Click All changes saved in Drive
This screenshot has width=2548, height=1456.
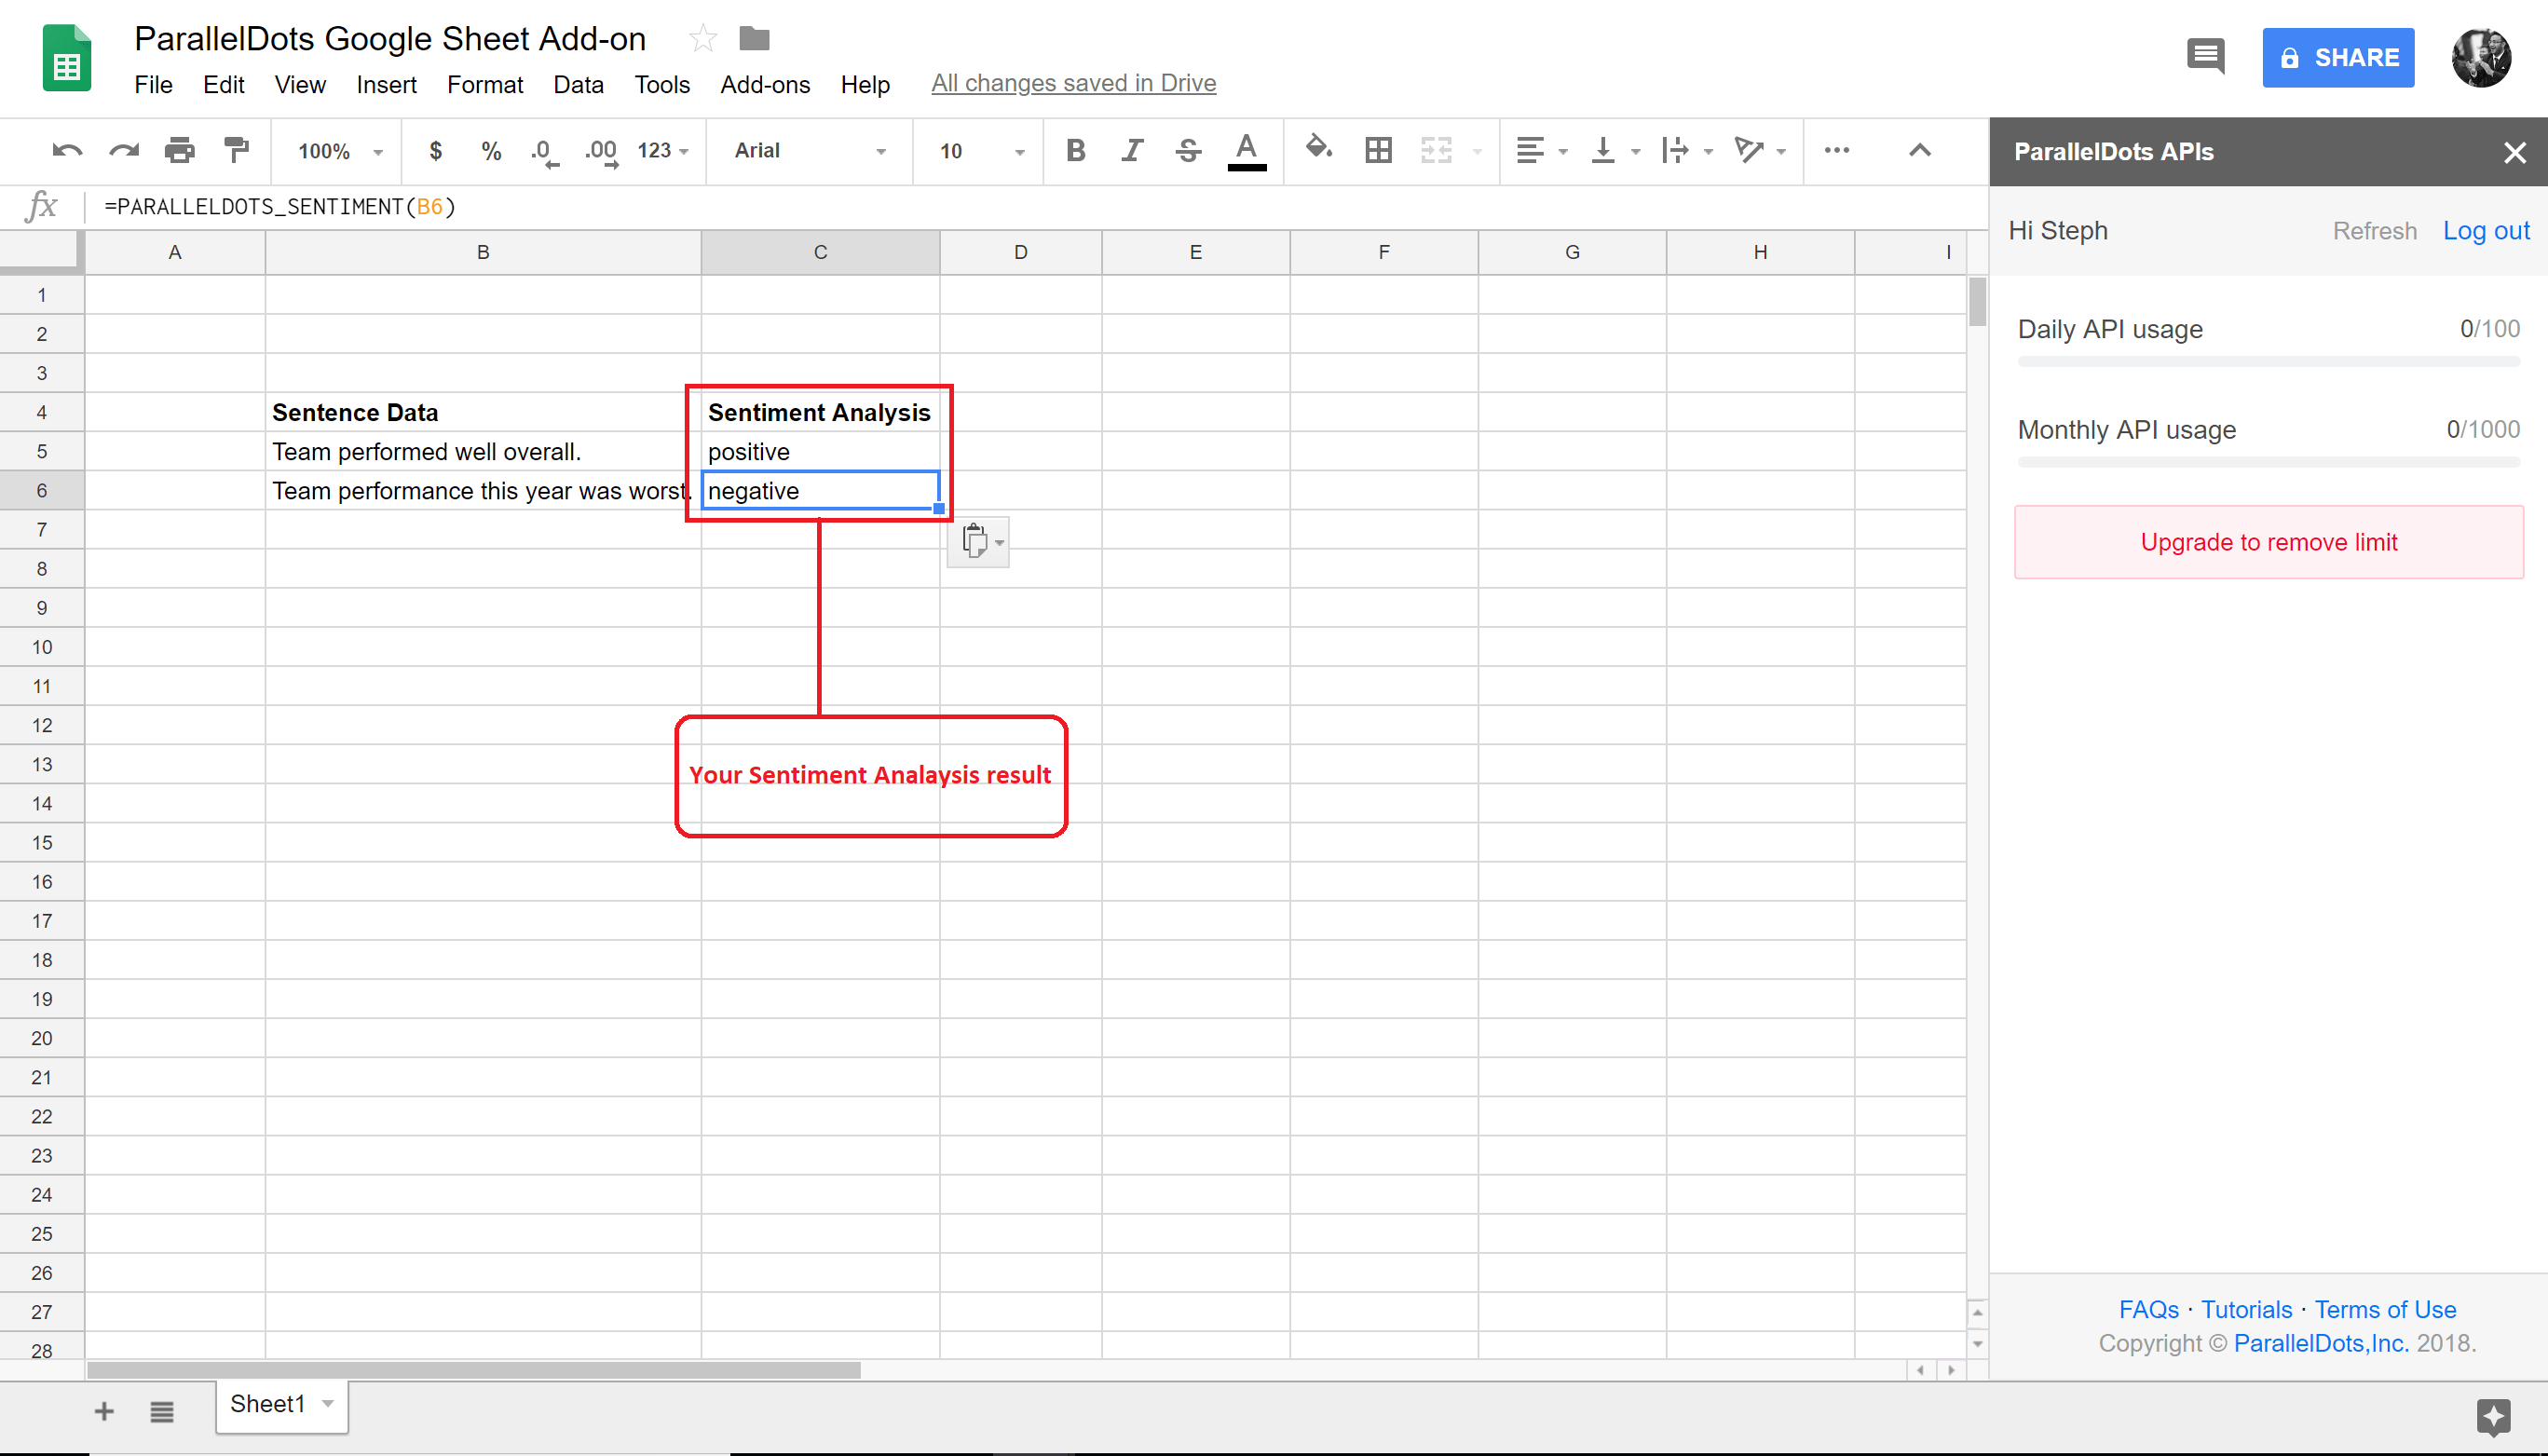[x=1074, y=84]
